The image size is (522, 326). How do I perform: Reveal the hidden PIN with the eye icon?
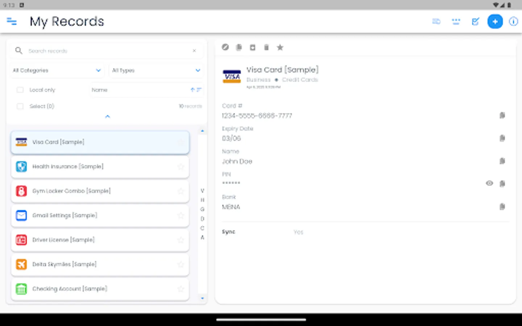(x=489, y=183)
